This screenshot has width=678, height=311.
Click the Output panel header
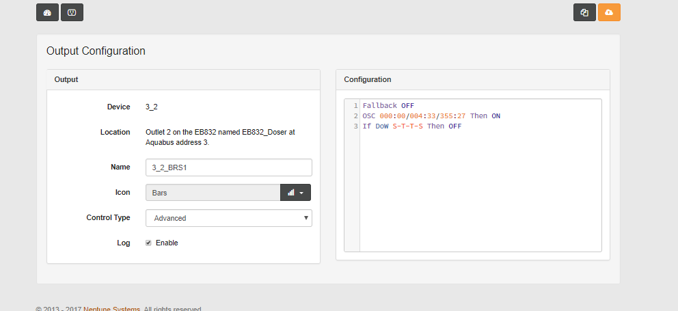coord(183,79)
